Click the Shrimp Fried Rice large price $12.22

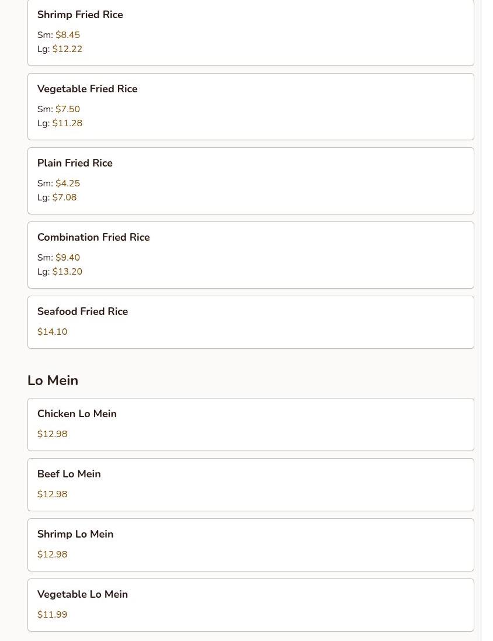click(x=67, y=49)
